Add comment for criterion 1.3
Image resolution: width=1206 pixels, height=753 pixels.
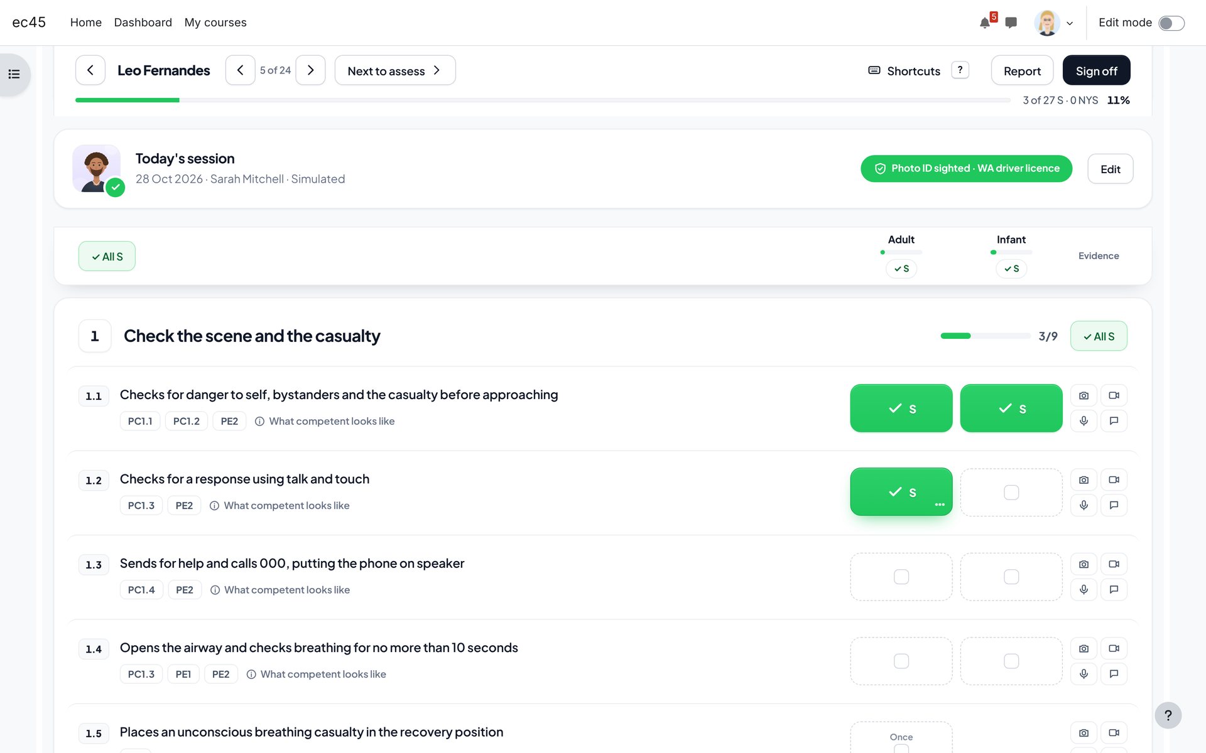click(1114, 590)
